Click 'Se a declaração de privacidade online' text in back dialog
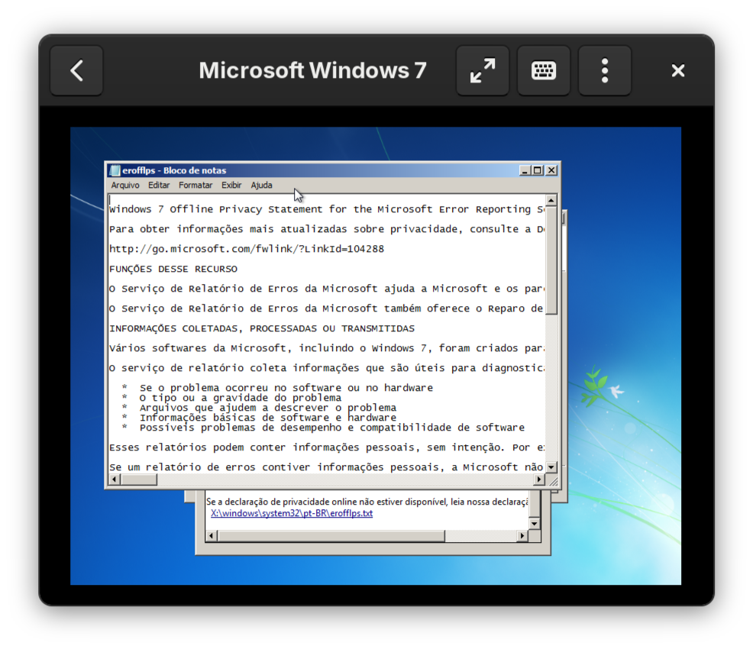This screenshot has height=649, width=753. tap(367, 502)
